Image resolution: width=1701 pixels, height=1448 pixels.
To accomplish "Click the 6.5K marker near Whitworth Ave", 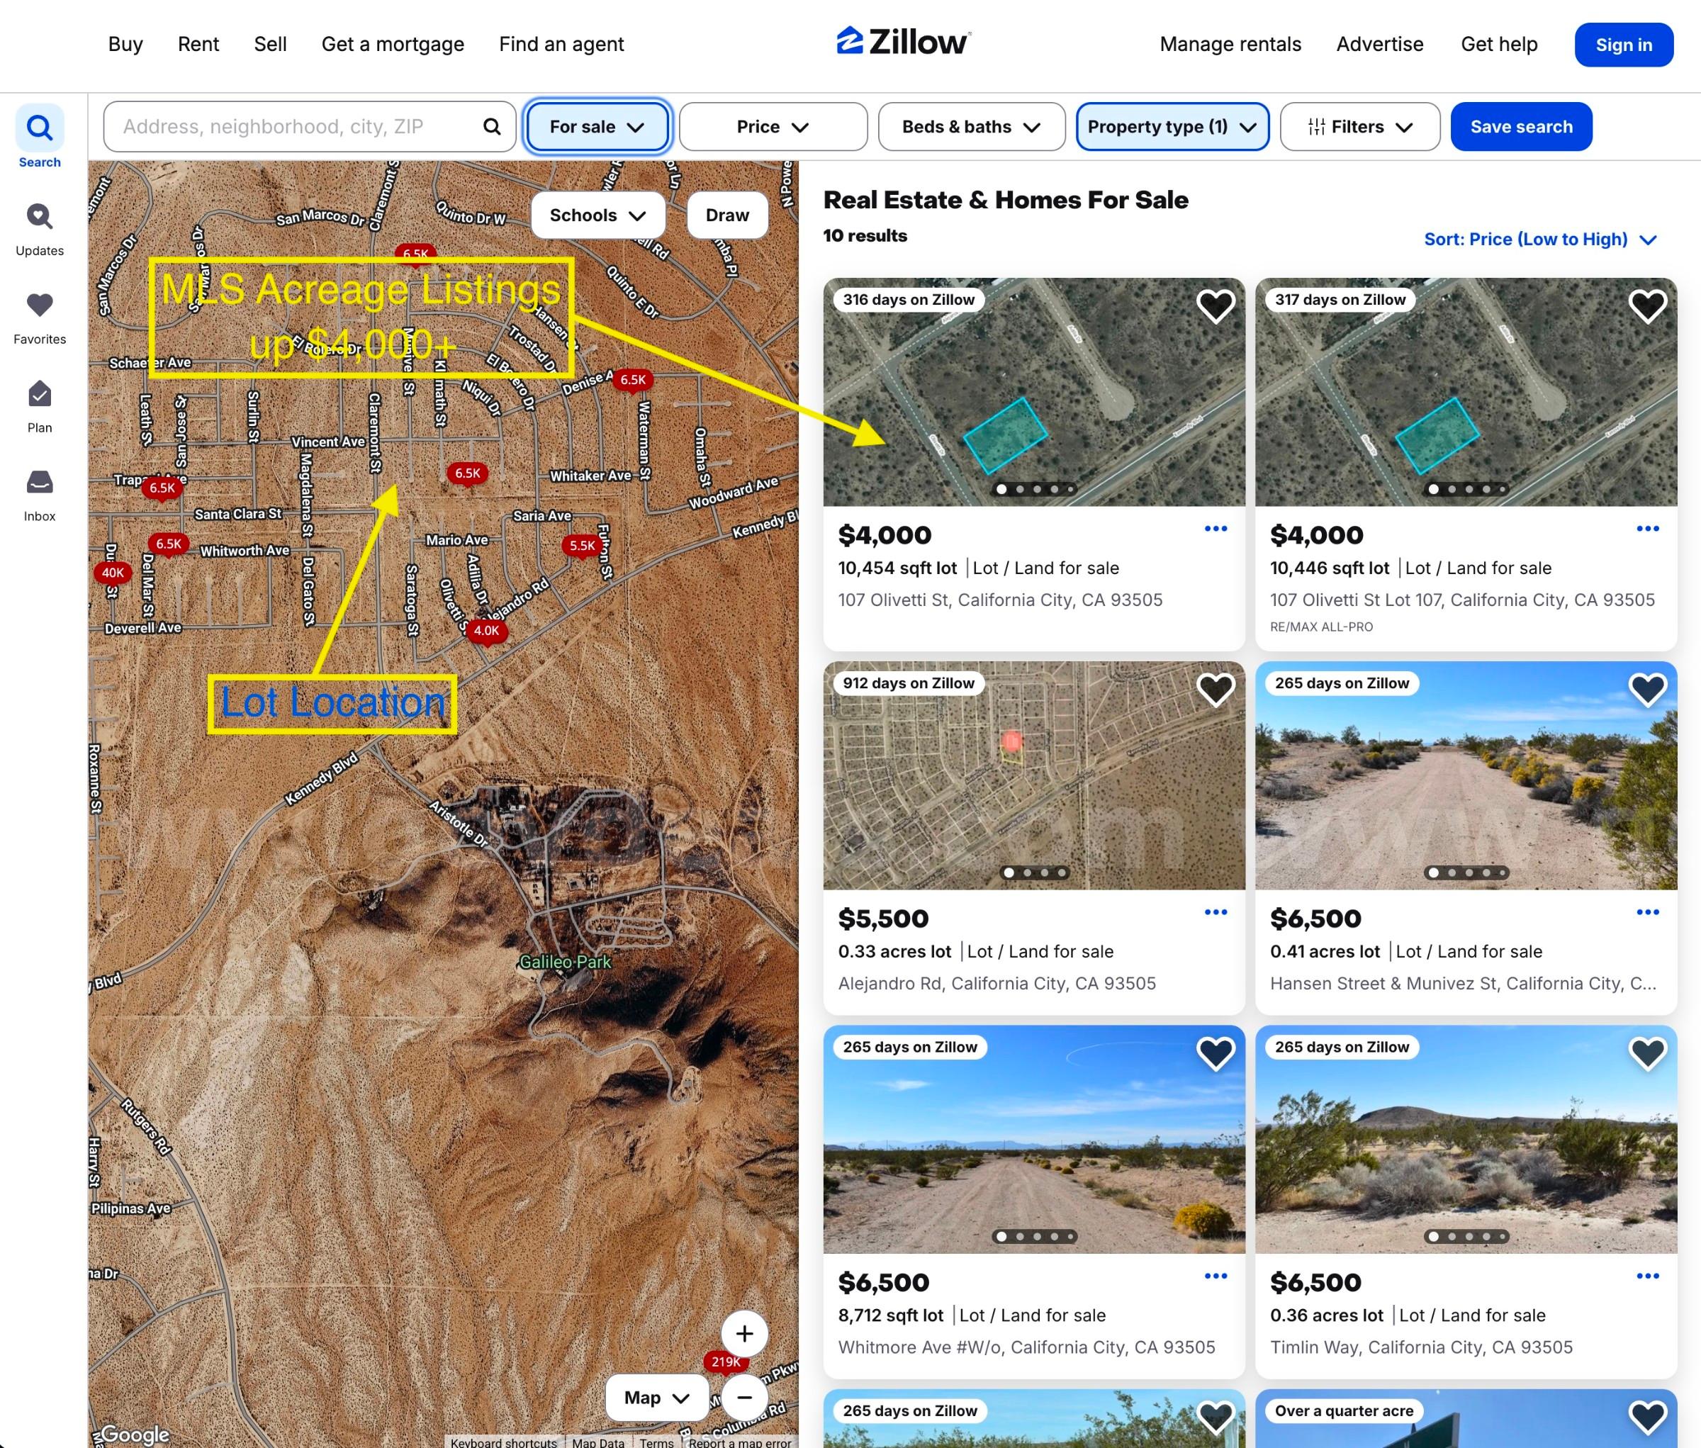I will click(x=168, y=544).
